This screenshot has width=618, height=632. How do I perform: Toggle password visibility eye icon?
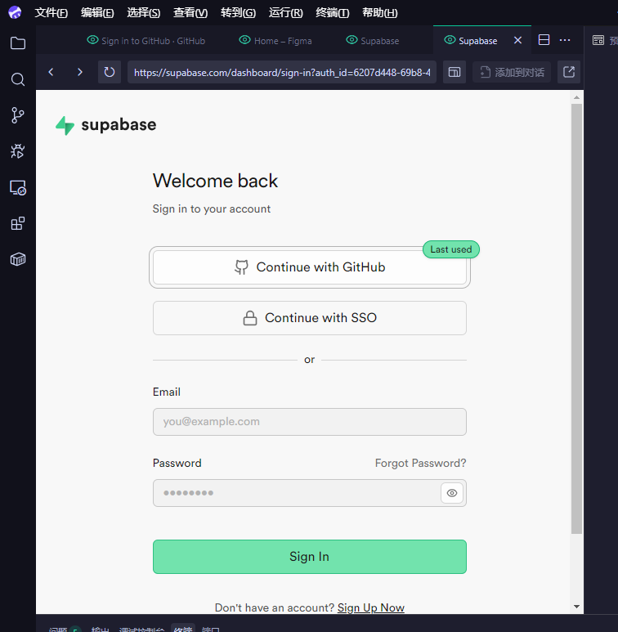(453, 493)
